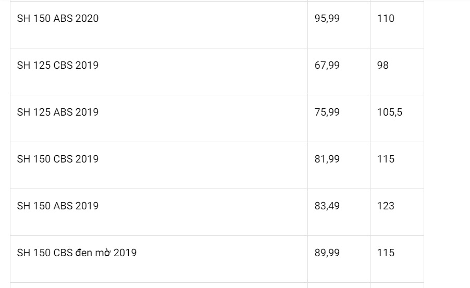Click the SH 150 ABS 2020 model name

point(58,19)
